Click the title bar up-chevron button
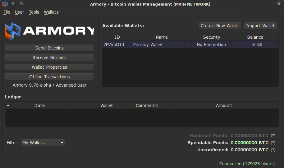This screenshot has width=284, height=168. click(21, 4)
